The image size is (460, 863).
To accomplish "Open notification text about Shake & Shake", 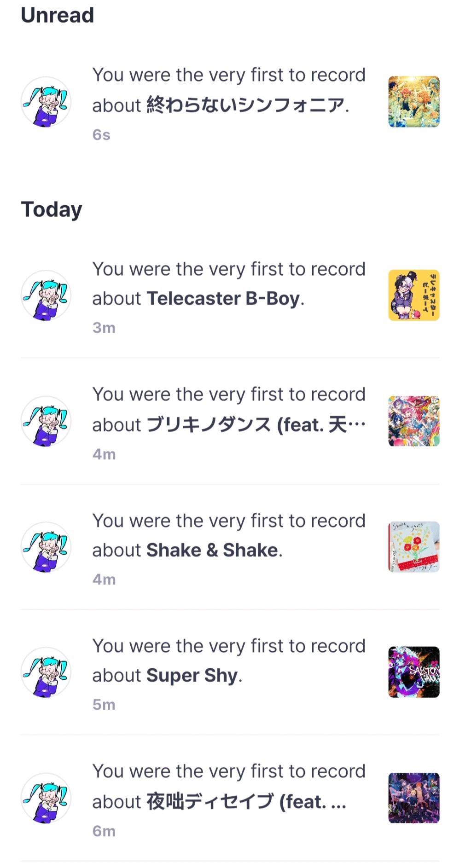I will [x=229, y=535].
